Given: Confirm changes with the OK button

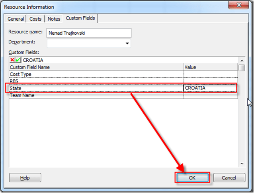Looking at the screenshot, I should tap(192, 178).
